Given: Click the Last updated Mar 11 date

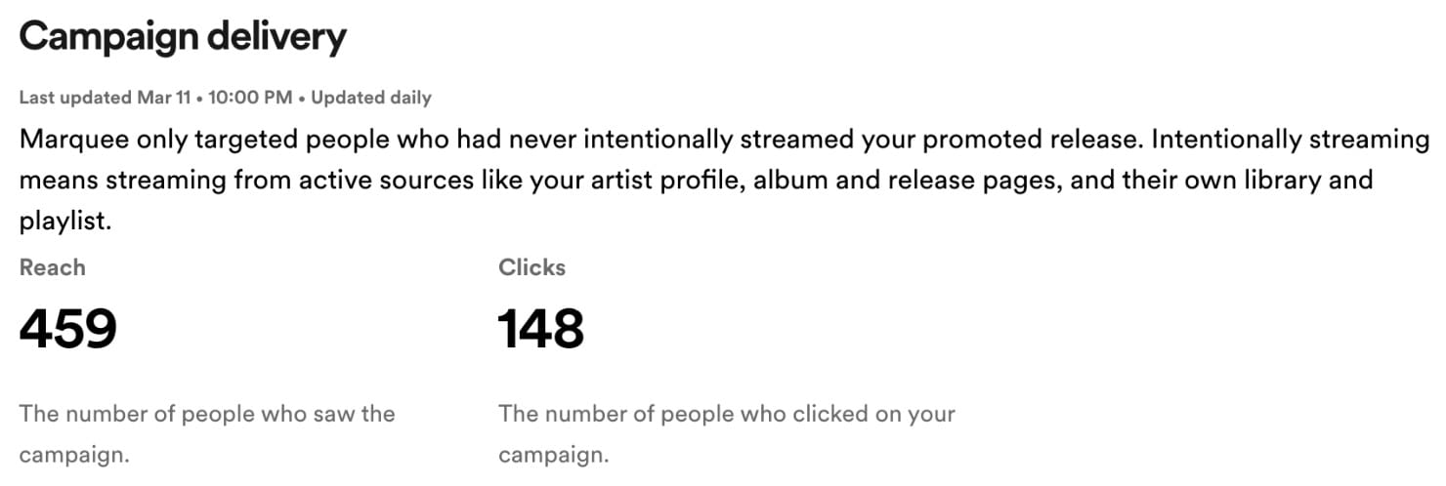Looking at the screenshot, I should point(105,98).
